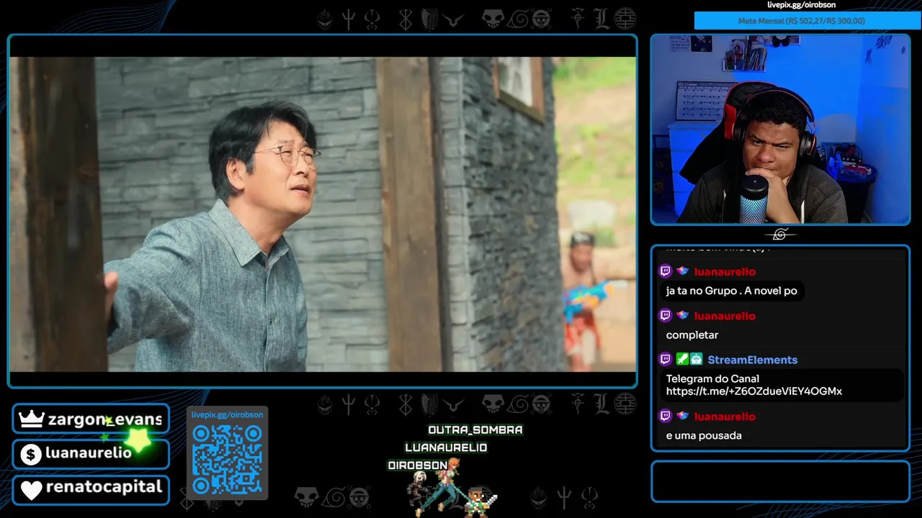The width and height of the screenshot is (922, 518).
Task: Click the 'Telegram do Canal' message text
Action: [712, 378]
